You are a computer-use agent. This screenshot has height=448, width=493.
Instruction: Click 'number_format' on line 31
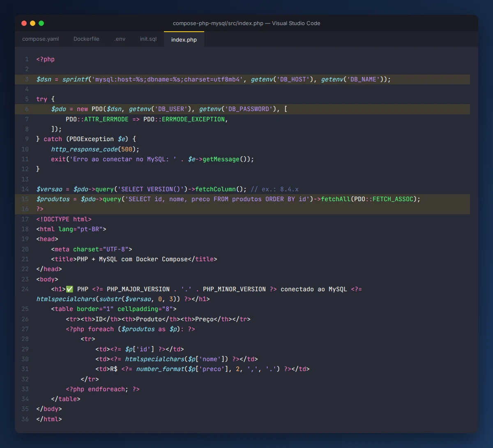(x=160, y=369)
